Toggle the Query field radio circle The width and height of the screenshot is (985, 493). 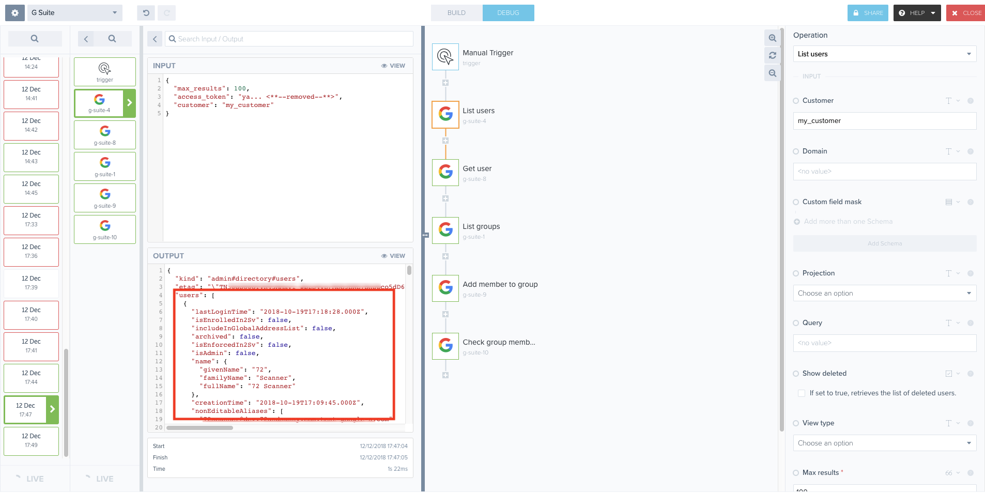(x=796, y=323)
